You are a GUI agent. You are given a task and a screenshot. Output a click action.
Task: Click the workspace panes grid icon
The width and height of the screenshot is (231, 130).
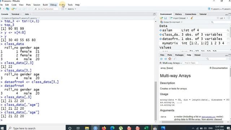click(62, 9)
